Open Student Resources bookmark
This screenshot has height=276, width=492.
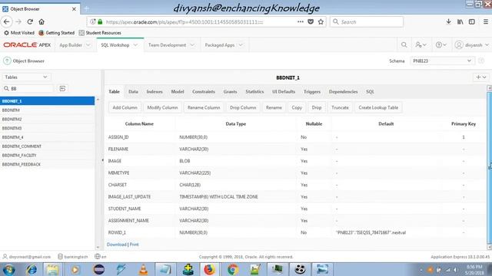pyautogui.click(x=100, y=32)
